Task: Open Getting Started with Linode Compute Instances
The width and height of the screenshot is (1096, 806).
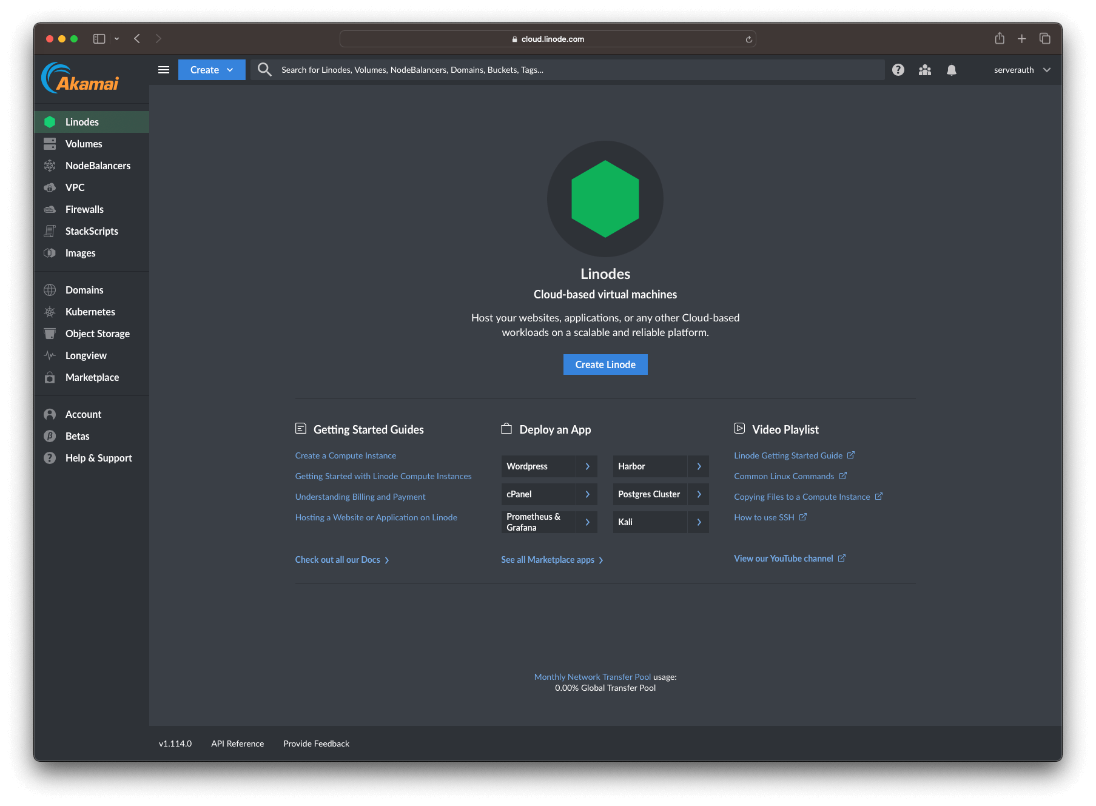Action: [x=383, y=476]
